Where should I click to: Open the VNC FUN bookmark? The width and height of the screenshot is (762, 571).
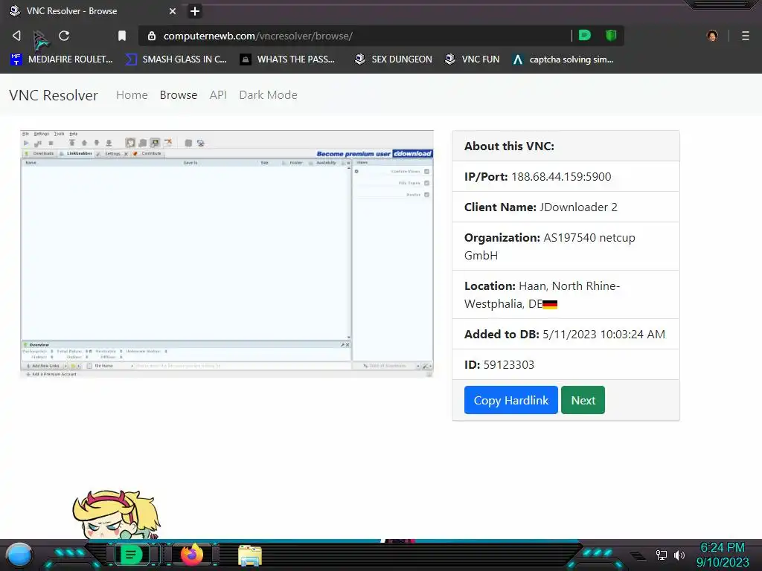[x=472, y=59]
